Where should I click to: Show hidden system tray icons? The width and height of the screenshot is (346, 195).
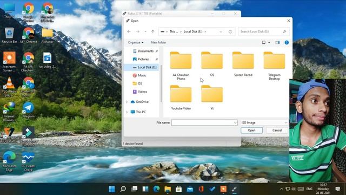tap(281, 189)
